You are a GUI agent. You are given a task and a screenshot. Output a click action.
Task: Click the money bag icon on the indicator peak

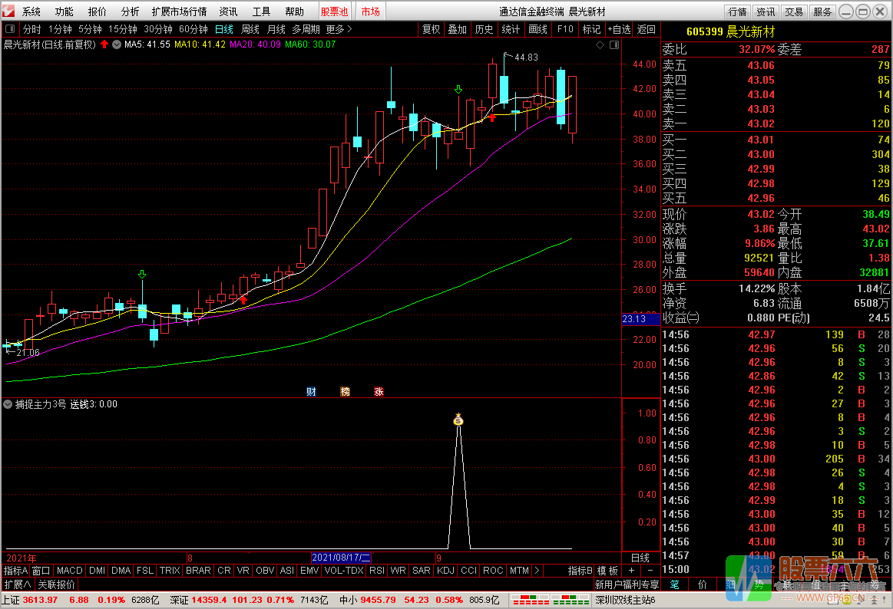point(458,420)
